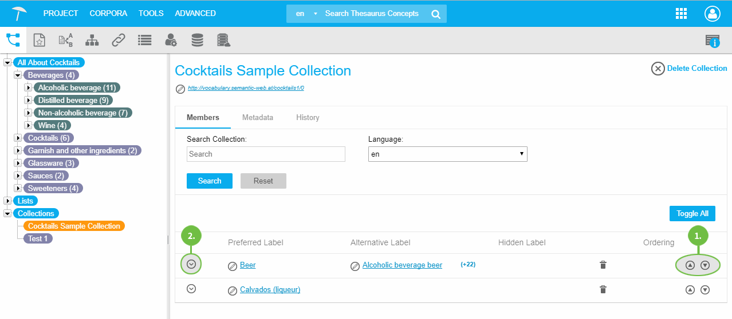Click the apps grid icon
This screenshot has height=319, width=732.
point(682,14)
